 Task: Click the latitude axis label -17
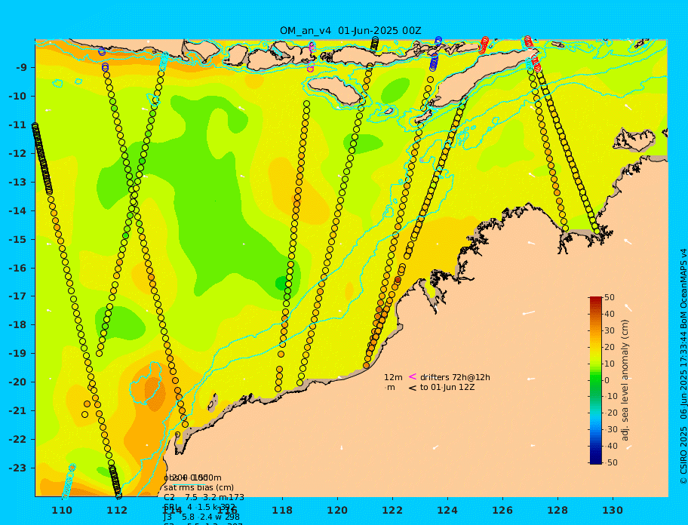coord(17,296)
